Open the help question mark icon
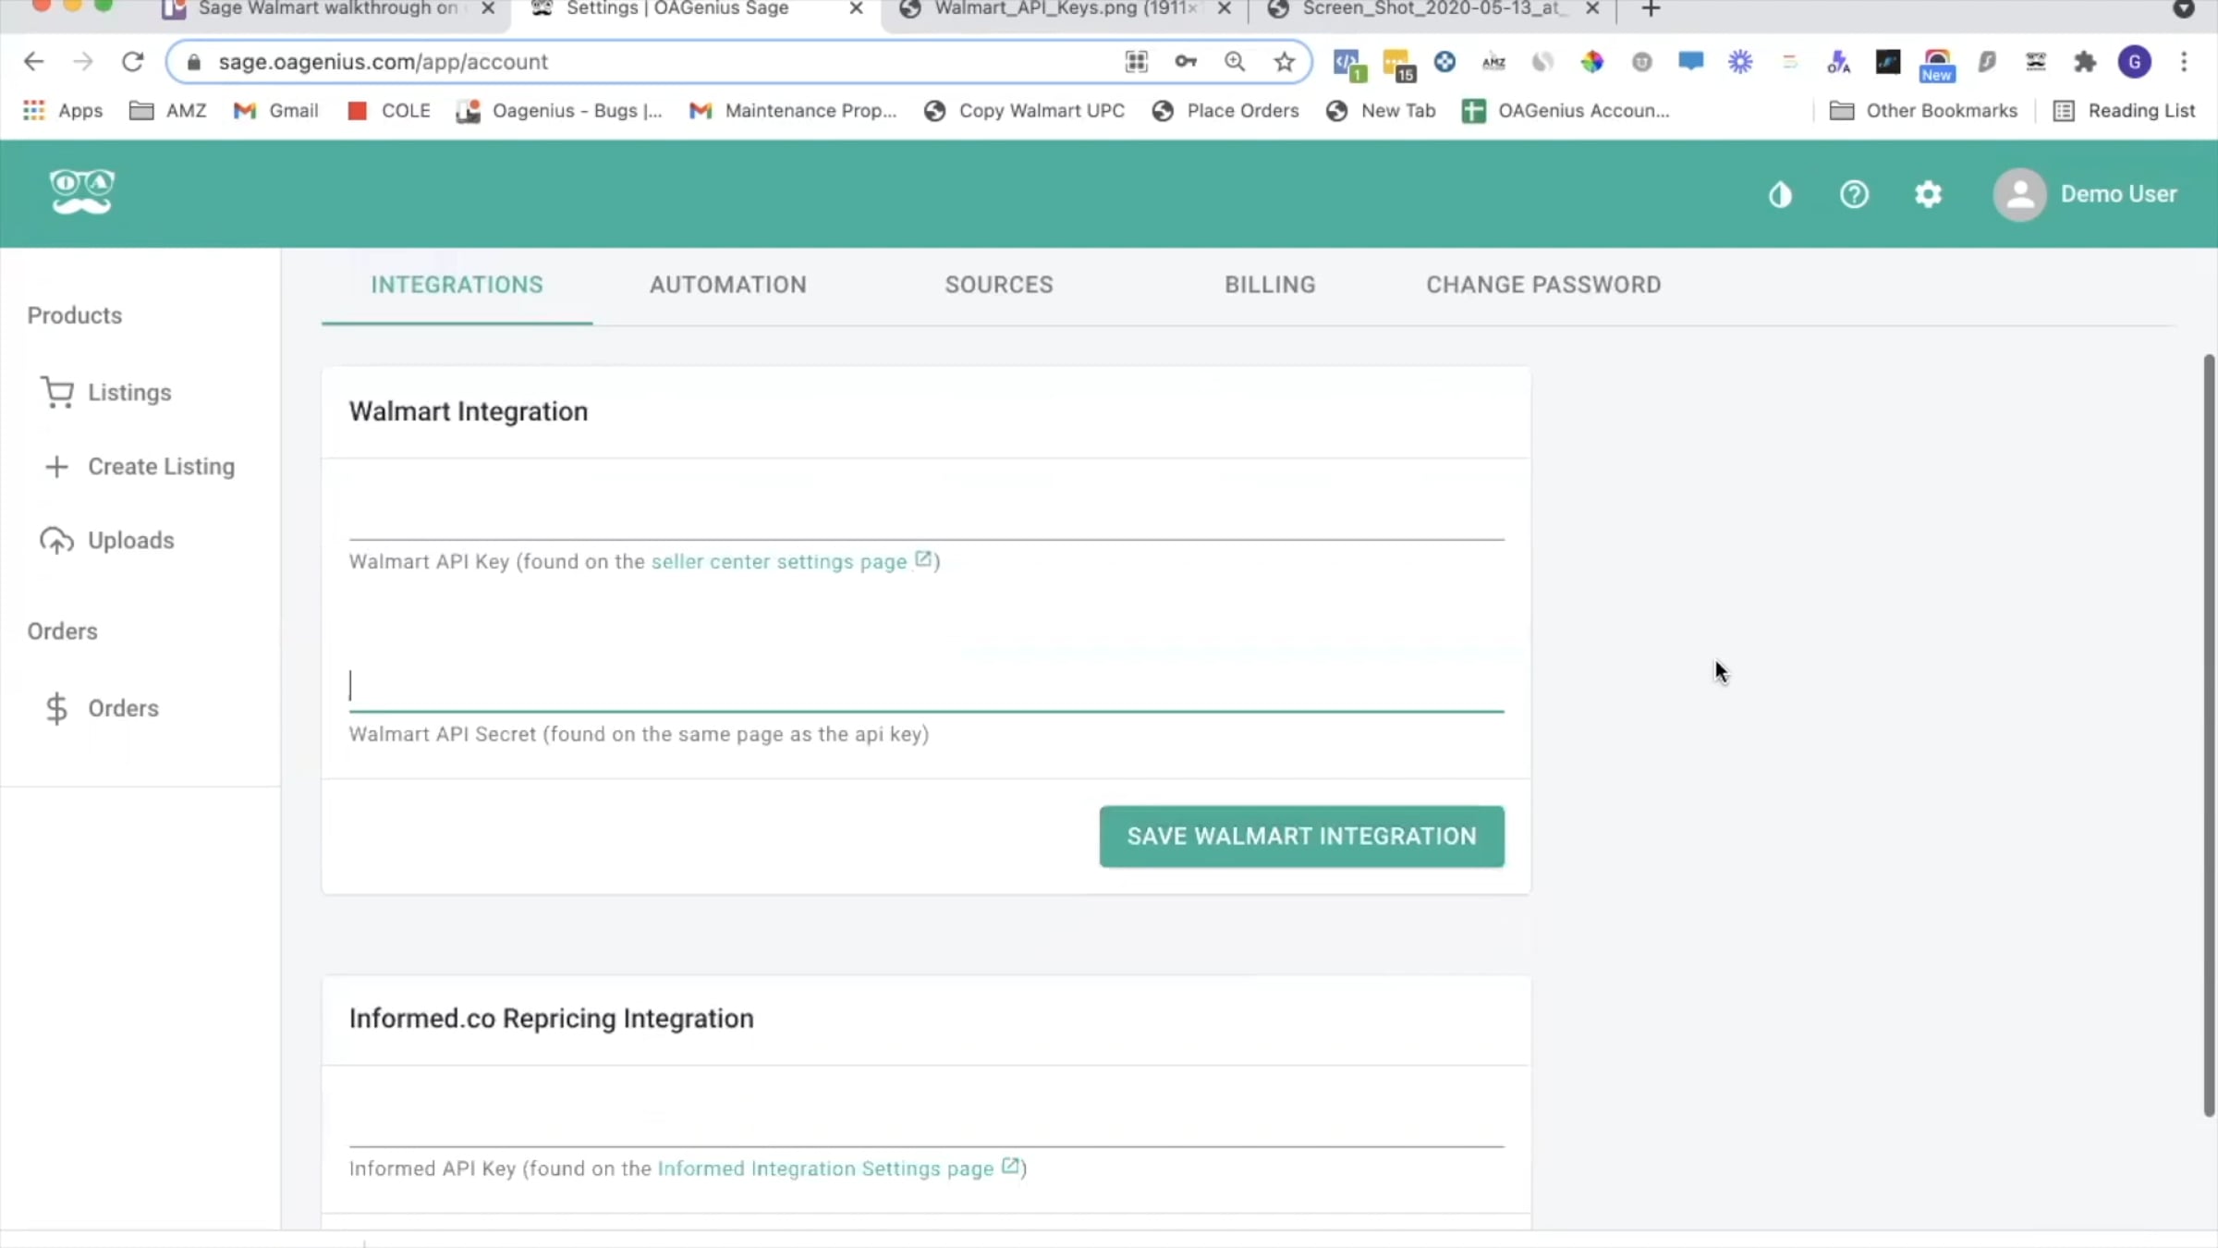The image size is (2218, 1248). [x=1854, y=194]
